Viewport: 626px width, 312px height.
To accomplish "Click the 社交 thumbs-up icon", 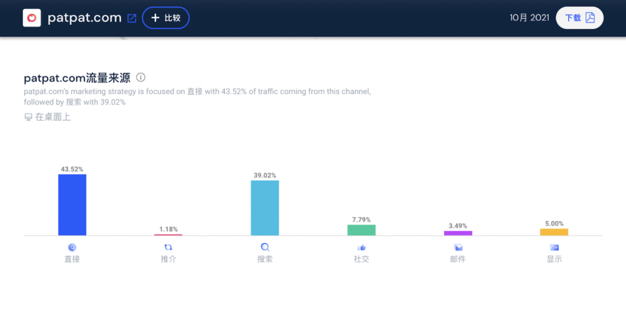I will [x=361, y=247].
